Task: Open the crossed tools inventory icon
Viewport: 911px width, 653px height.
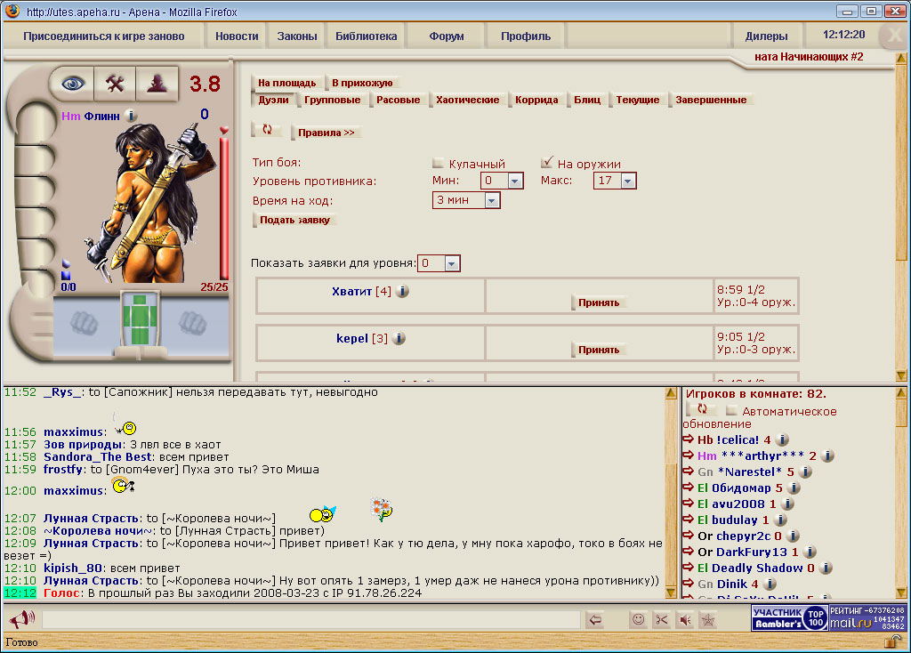Action: click(x=115, y=85)
